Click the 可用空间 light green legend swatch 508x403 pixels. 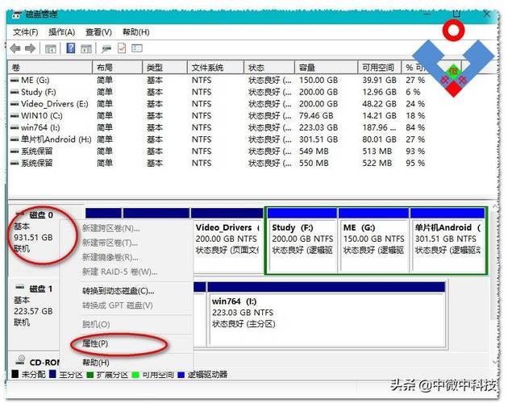coord(135,375)
